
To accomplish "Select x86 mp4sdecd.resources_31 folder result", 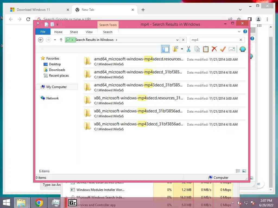I will pyautogui.click(x=165, y=100).
